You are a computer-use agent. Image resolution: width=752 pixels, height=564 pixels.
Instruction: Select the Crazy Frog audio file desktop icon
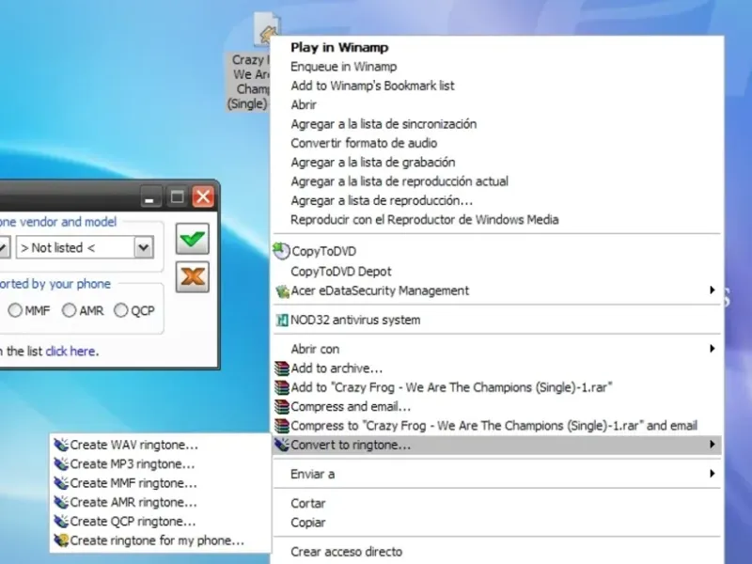[x=267, y=30]
